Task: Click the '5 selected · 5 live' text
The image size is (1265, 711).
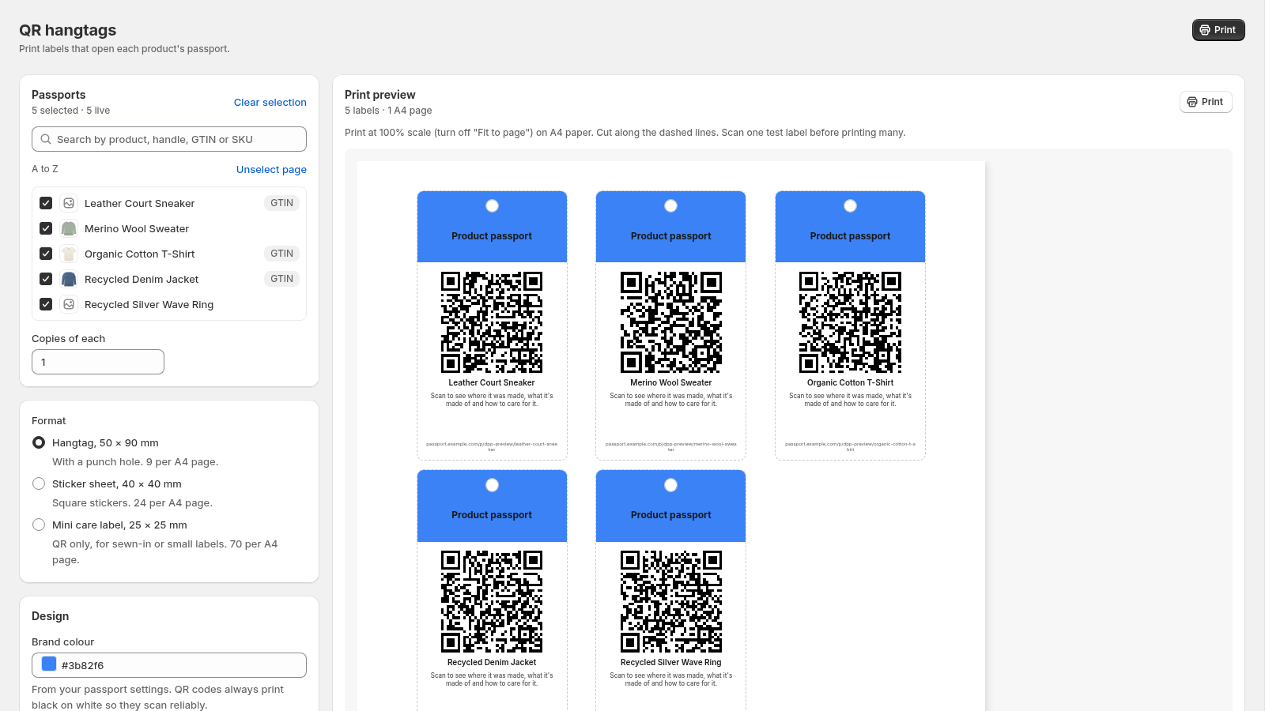Action: (71, 111)
